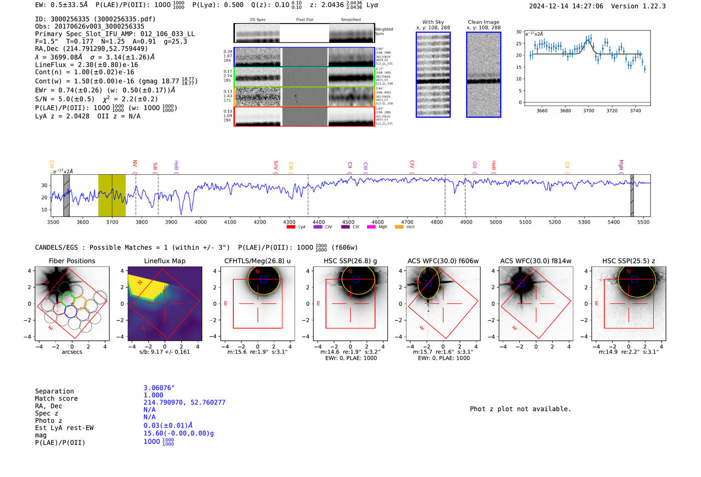Click the With Sky cutout image
The width and height of the screenshot is (701, 477).
(x=433, y=75)
